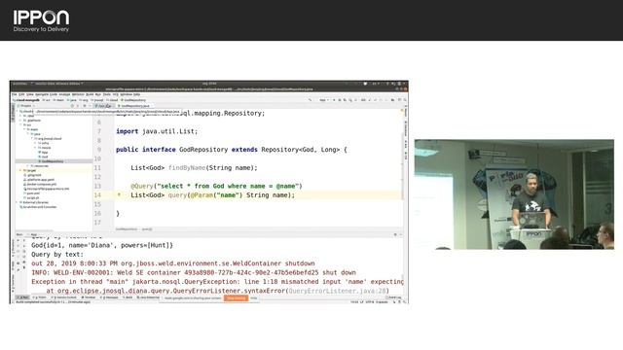Click the green Run icon in toolbar

pos(334,100)
